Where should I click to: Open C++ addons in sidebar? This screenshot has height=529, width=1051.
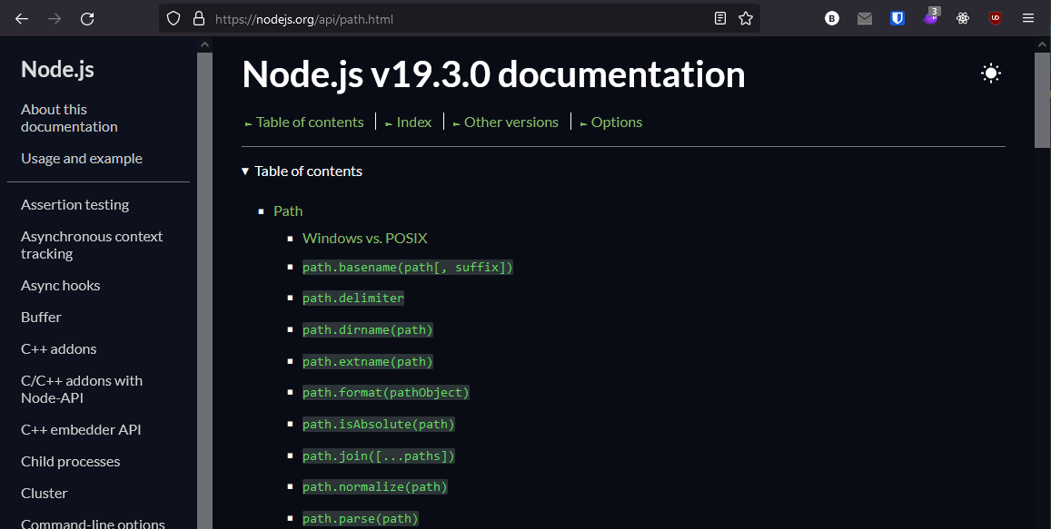[x=58, y=348]
